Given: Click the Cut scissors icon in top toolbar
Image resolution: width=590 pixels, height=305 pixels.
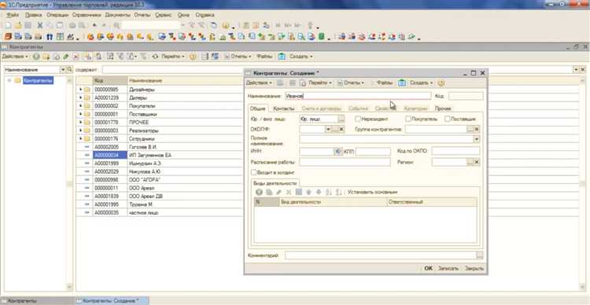Looking at the screenshot, I should (40, 26).
